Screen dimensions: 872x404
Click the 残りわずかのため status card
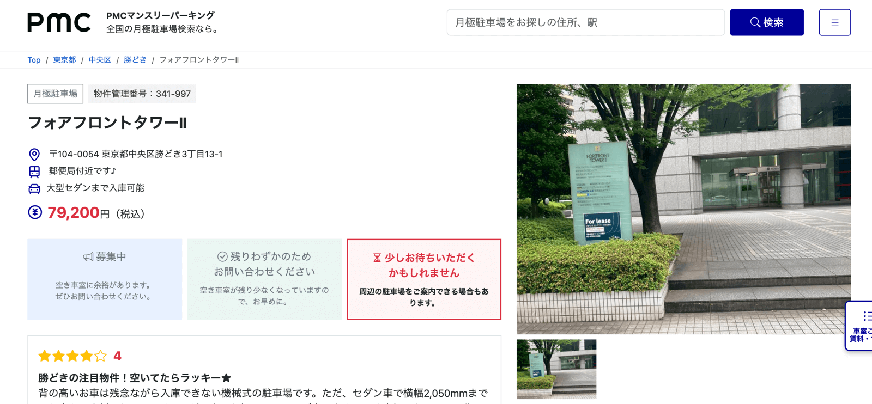tap(264, 279)
